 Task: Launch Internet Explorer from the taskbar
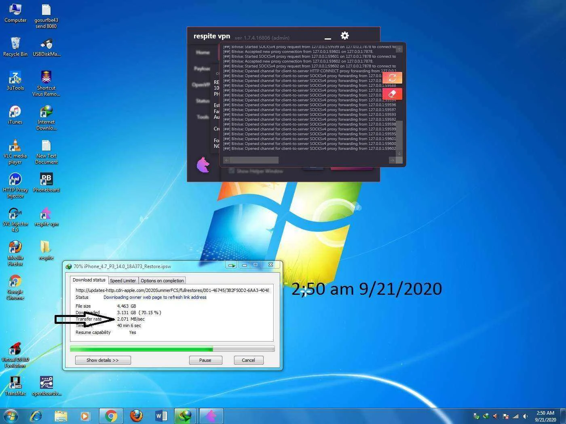point(36,416)
